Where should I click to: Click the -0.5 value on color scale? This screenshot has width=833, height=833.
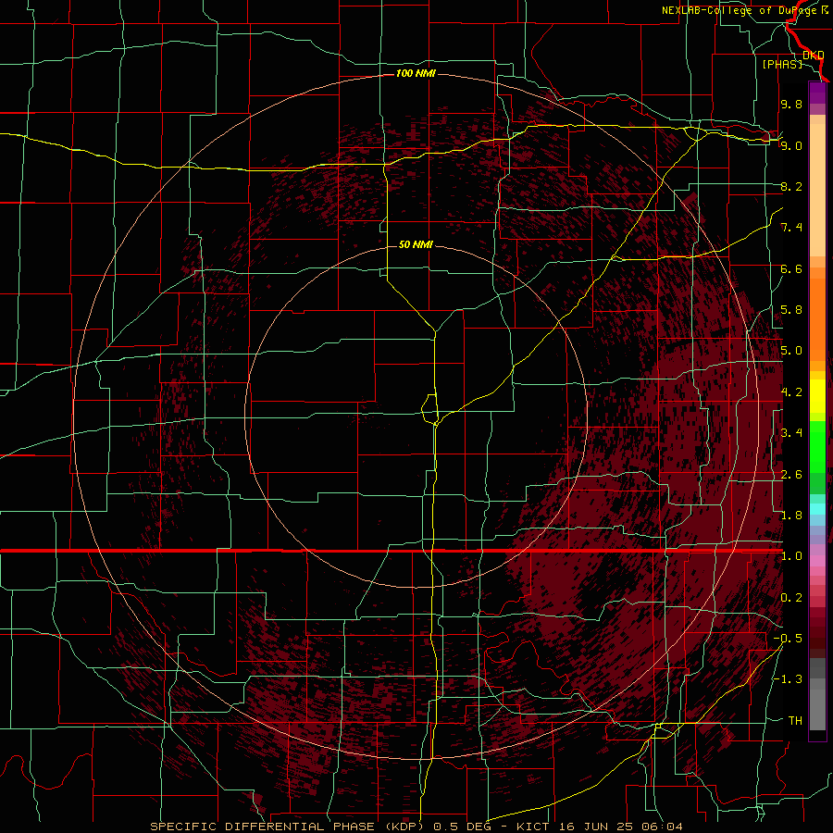[788, 639]
